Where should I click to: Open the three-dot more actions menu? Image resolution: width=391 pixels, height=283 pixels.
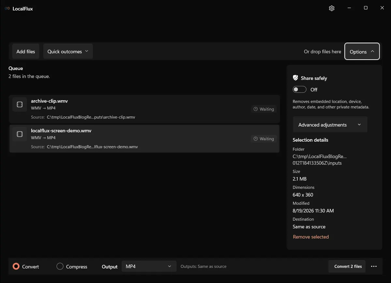click(374, 266)
